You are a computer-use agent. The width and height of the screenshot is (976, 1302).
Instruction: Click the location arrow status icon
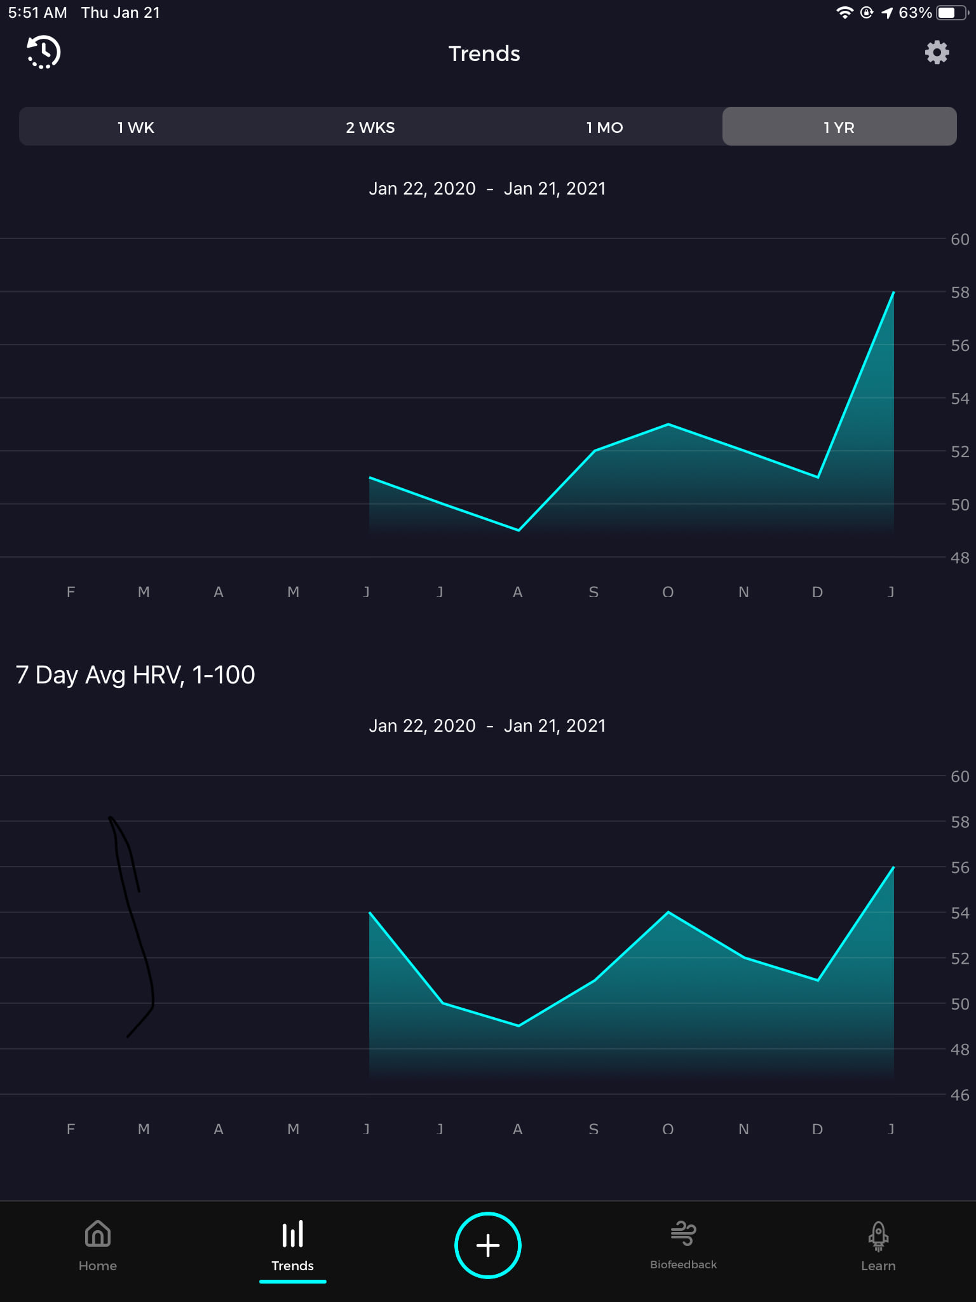pyautogui.click(x=887, y=13)
